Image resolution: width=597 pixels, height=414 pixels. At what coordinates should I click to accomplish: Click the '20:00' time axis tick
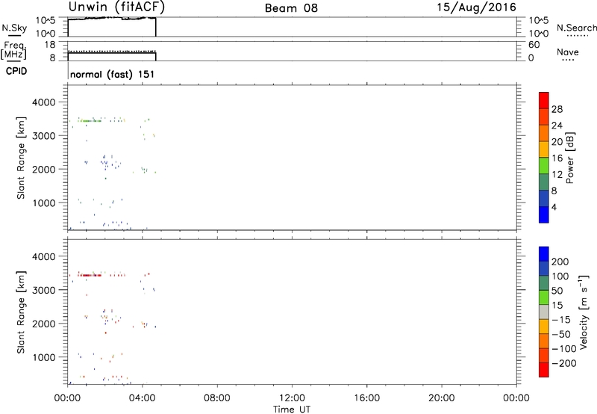click(x=442, y=398)
